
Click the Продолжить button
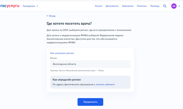pos(90,102)
